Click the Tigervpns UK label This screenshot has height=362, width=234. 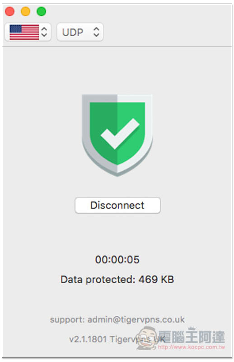(x=137, y=339)
